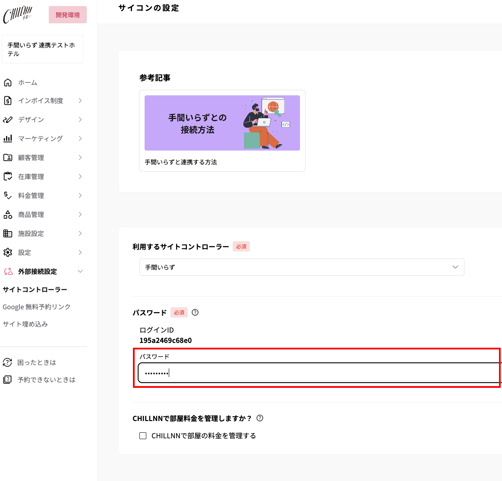Focus the パスワード input field

tap(319, 373)
